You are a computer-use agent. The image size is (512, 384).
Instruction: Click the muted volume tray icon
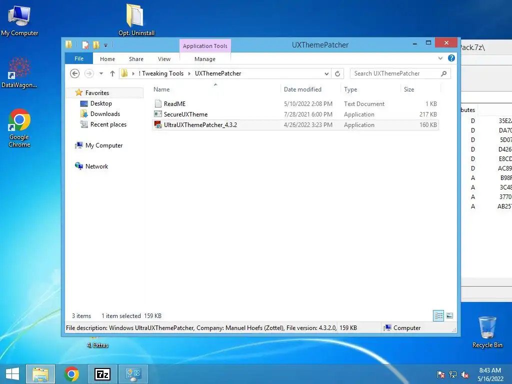pos(464,374)
